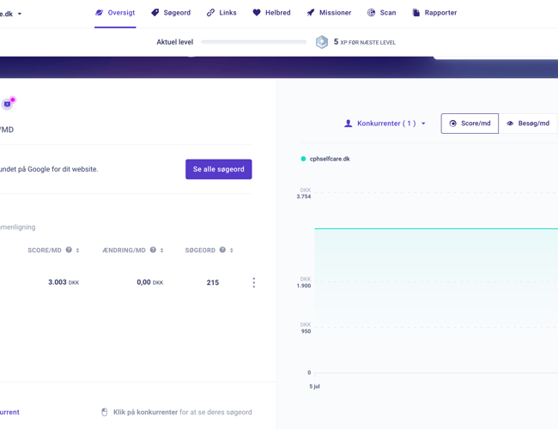Open the three-dot row options menu

(253, 282)
